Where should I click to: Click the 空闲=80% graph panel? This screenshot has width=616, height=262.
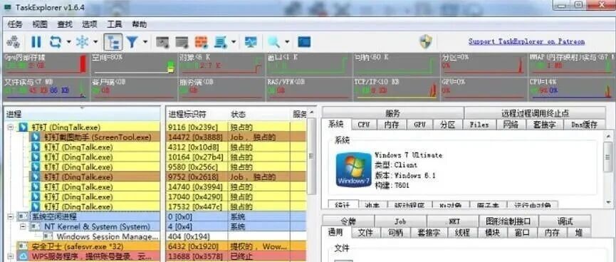pos(134,64)
